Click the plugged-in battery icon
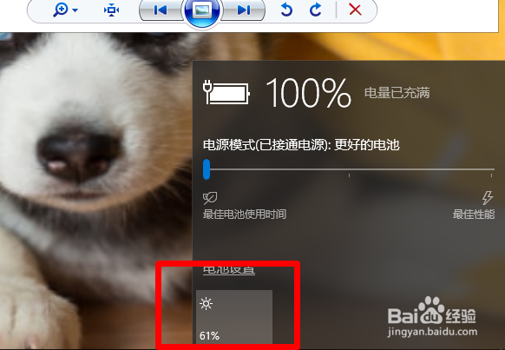Image resolution: width=505 pixels, height=350 pixels. [226, 93]
